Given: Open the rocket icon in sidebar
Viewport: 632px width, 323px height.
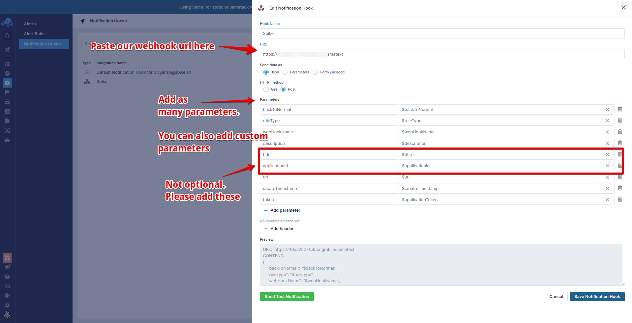Looking at the screenshot, I should tap(7, 50).
